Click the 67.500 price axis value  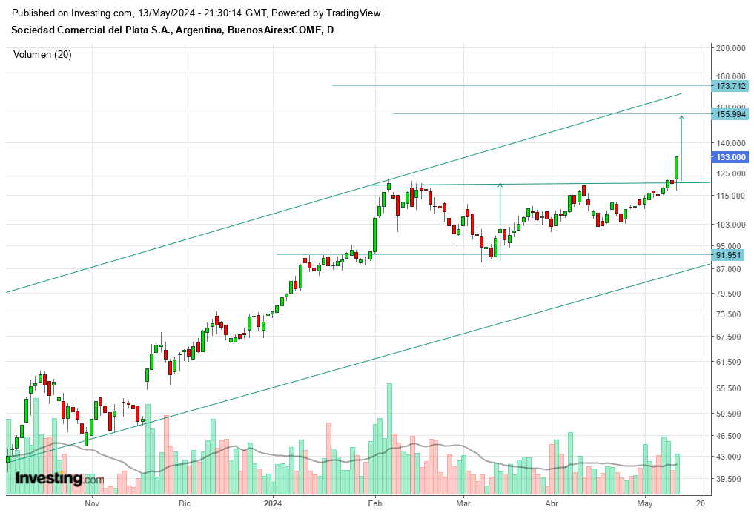pyautogui.click(x=729, y=337)
